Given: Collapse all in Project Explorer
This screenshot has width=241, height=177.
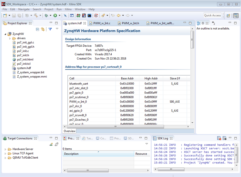Looking at the screenshot, I should point(37,29).
